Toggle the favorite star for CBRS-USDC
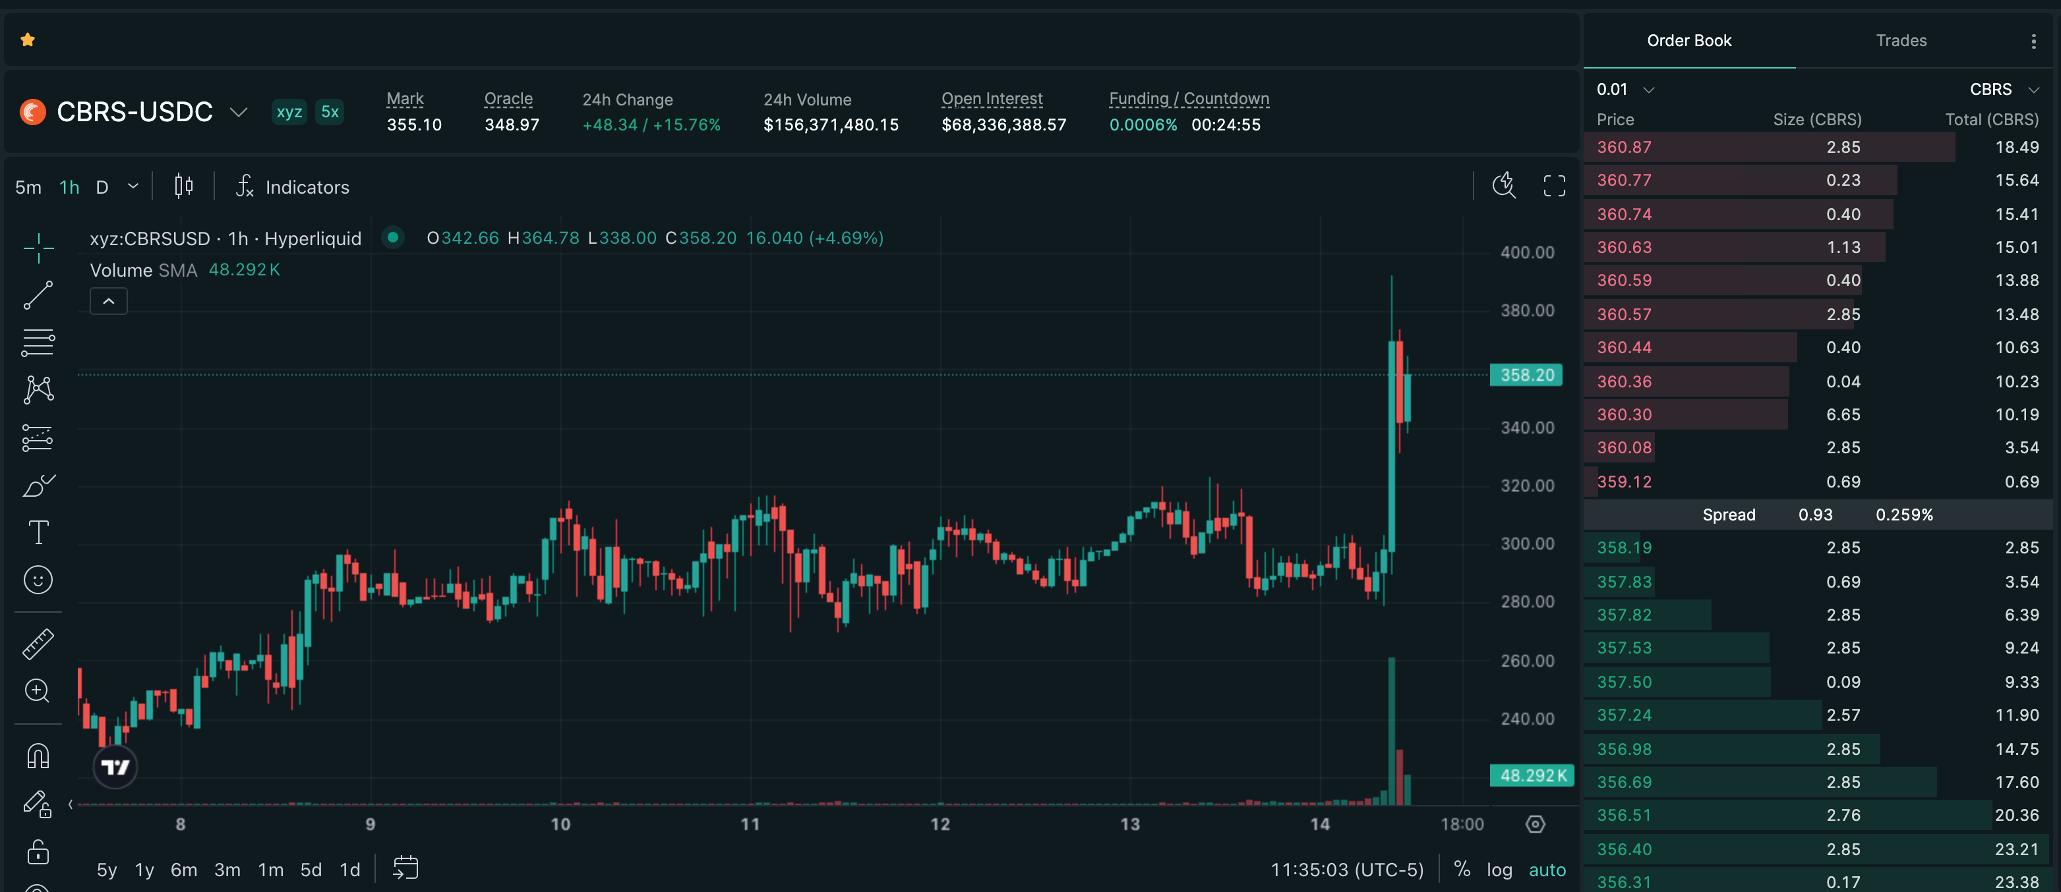2061x892 pixels. tap(28, 39)
